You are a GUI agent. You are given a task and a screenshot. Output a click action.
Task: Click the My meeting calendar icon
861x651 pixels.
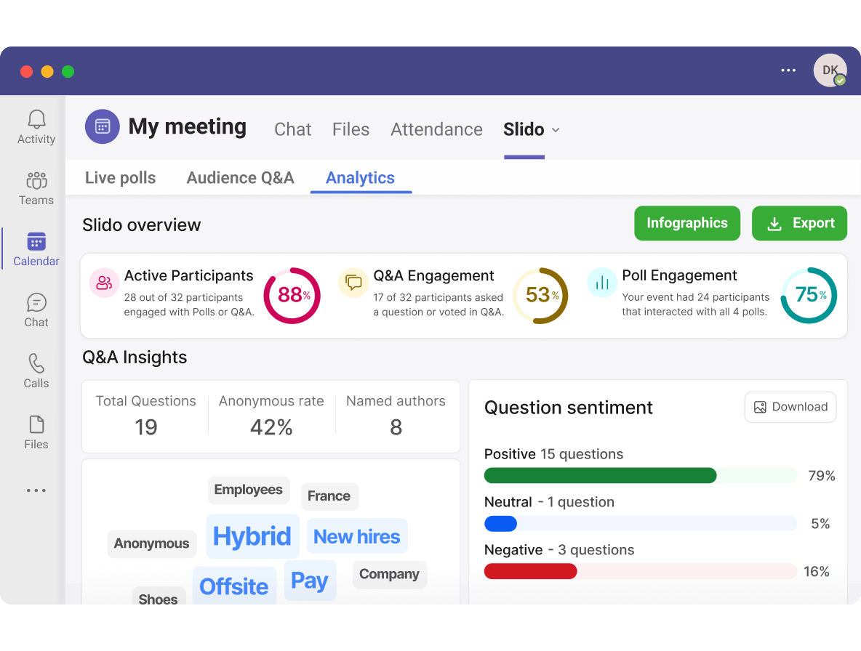coord(102,126)
